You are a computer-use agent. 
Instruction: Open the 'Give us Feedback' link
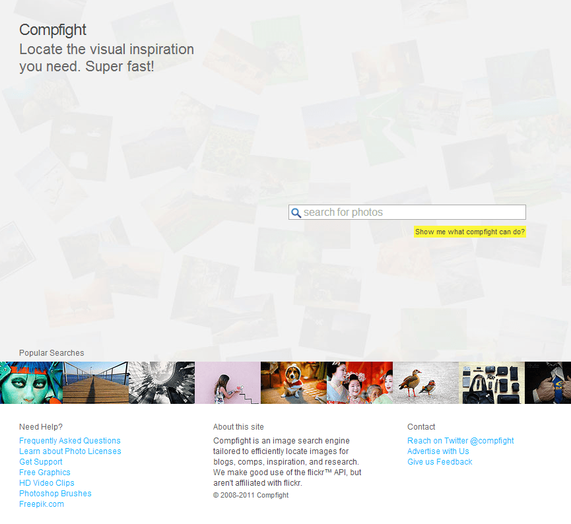pos(440,462)
